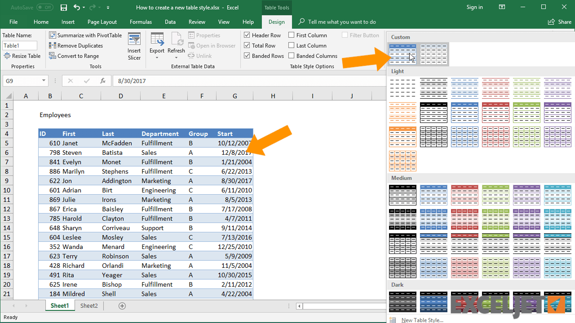575x323 pixels.
Task: Select Summarize with PivotTable
Action: [x=85, y=35]
